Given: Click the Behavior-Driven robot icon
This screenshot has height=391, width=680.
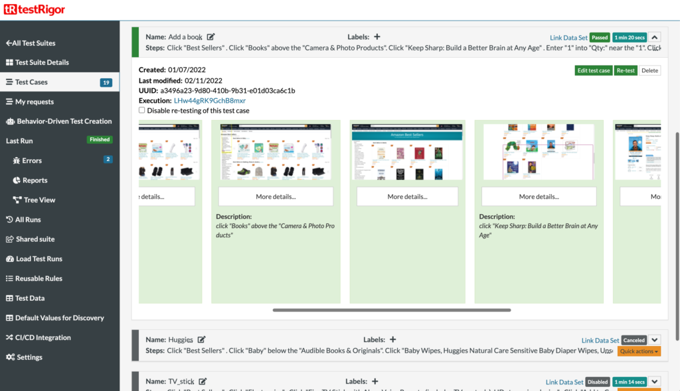Looking at the screenshot, I should pos(10,121).
